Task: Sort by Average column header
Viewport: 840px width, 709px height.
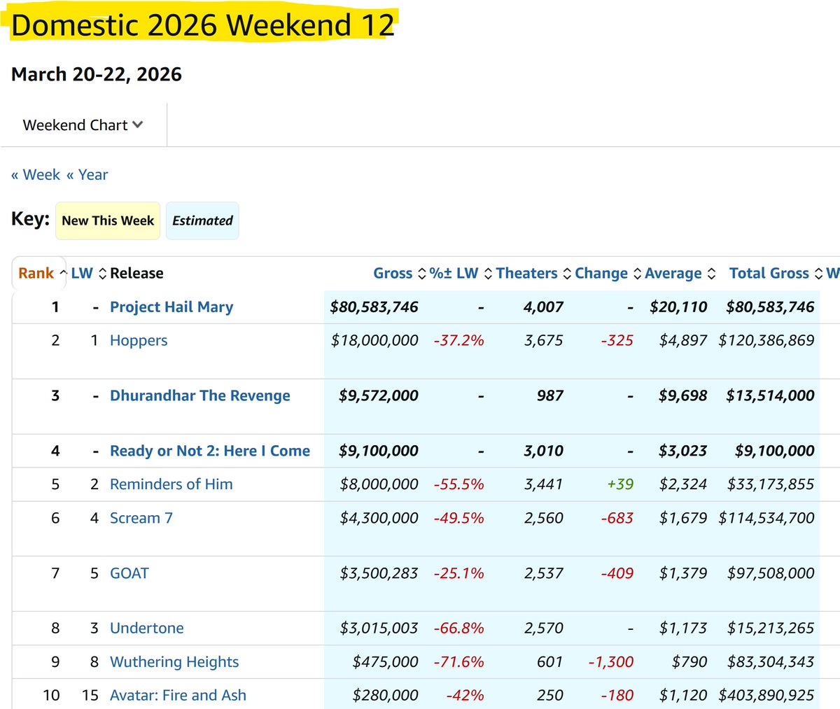Action: pyautogui.click(x=673, y=274)
